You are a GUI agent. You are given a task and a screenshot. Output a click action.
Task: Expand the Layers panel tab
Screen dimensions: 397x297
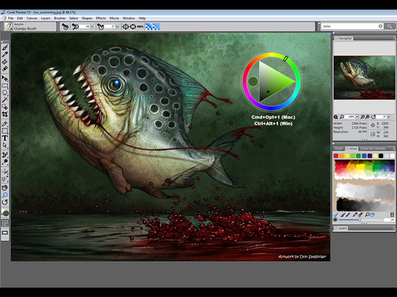pos(341,228)
